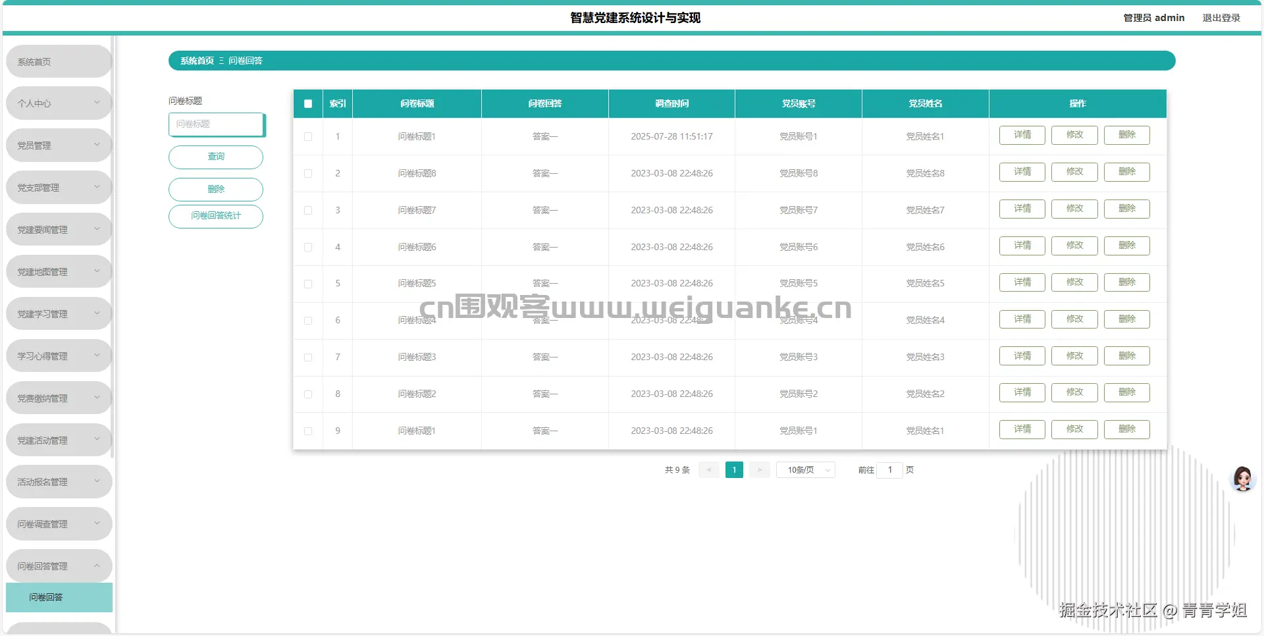Click cell 党员姓名8

click(925, 173)
